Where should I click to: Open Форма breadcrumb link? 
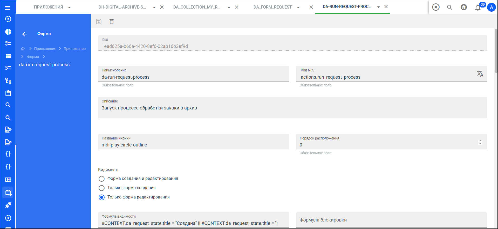point(33,57)
